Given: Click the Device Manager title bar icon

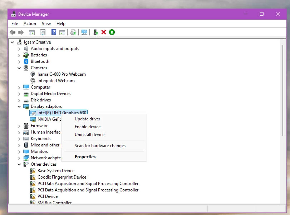Looking at the screenshot, I should coord(13,14).
